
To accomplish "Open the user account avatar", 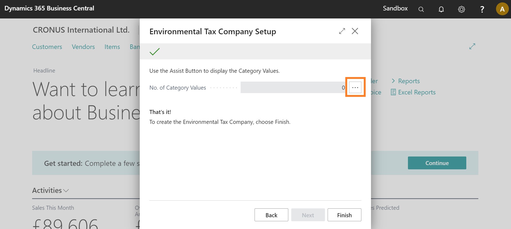I will point(502,9).
